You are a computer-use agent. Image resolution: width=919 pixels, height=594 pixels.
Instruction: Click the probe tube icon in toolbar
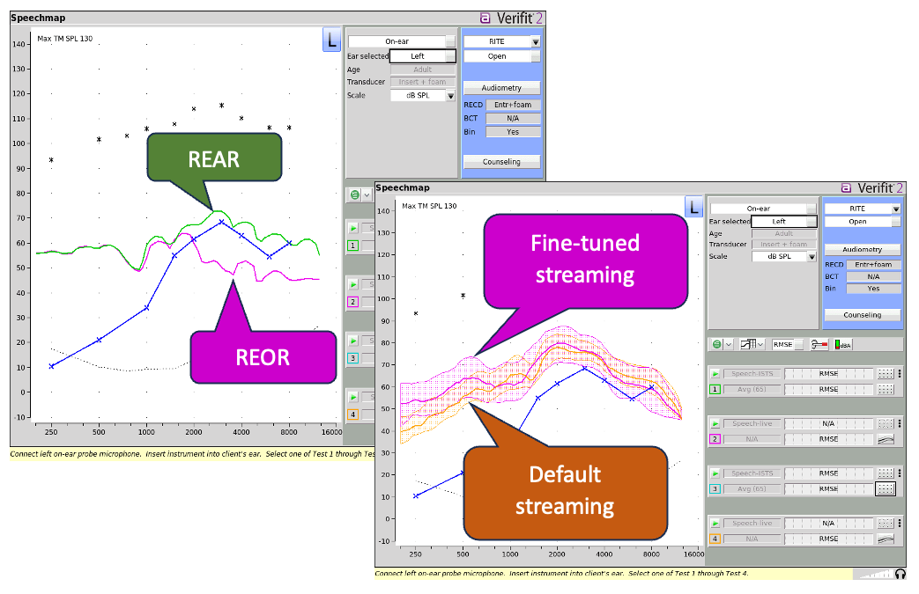coord(819,344)
